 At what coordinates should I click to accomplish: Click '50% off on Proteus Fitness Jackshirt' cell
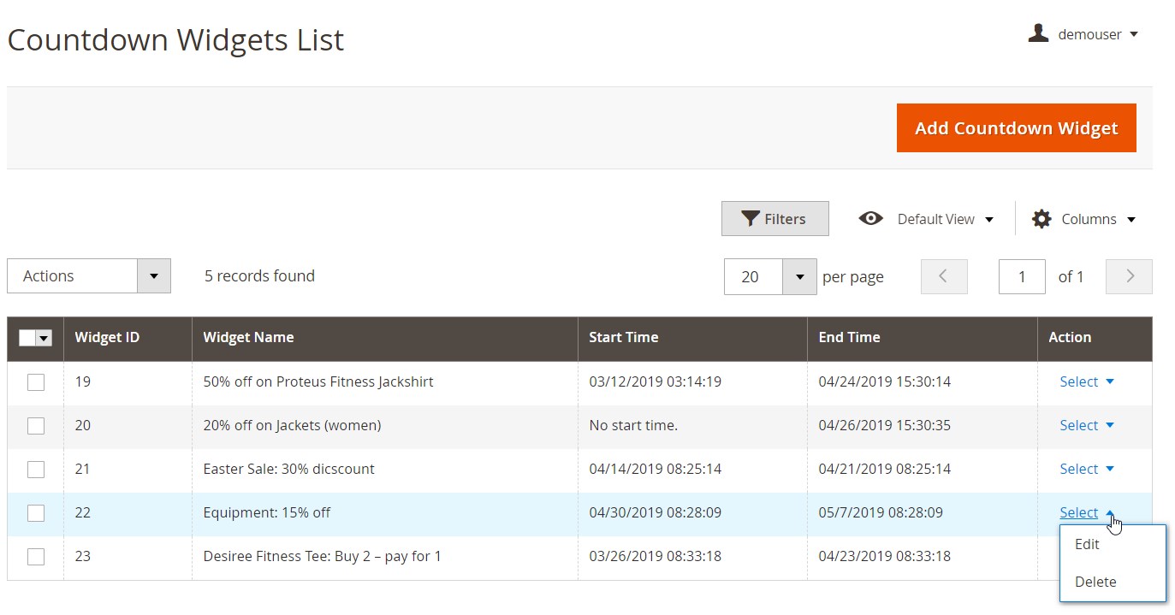318,381
